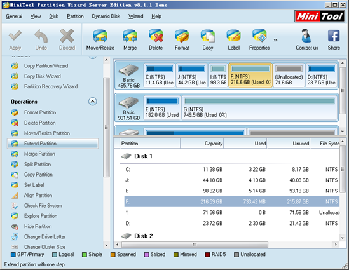The height and width of the screenshot is (270, 349).
Task: Choose Change Drive Letter operation
Action: (44, 236)
